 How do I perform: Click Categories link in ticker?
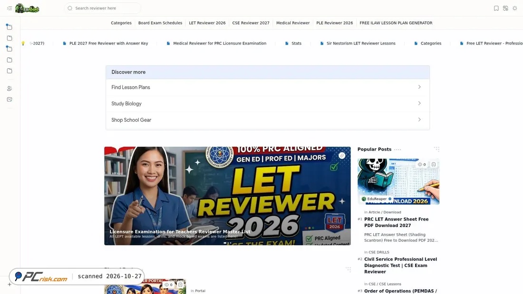431,43
